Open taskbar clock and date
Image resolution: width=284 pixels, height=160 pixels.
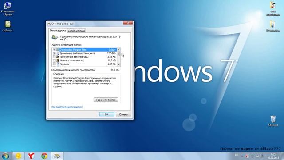pos(273,156)
